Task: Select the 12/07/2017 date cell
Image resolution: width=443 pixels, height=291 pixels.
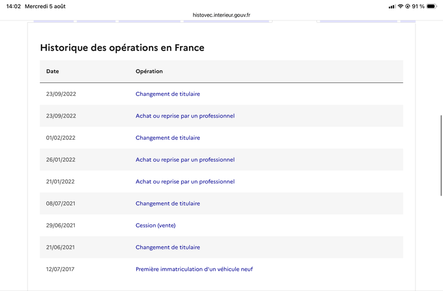Action: 60,269
